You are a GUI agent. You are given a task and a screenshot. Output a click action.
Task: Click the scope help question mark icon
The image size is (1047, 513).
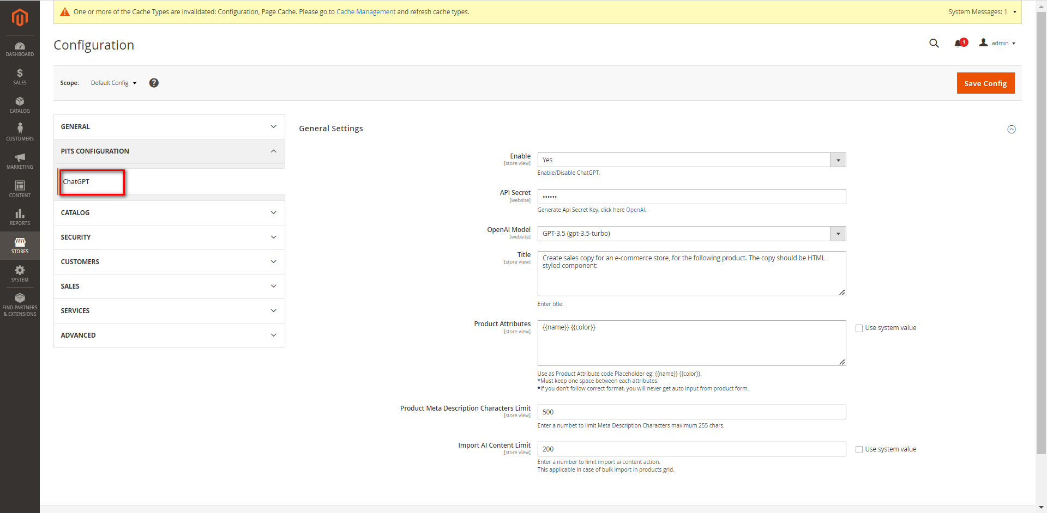tap(154, 83)
